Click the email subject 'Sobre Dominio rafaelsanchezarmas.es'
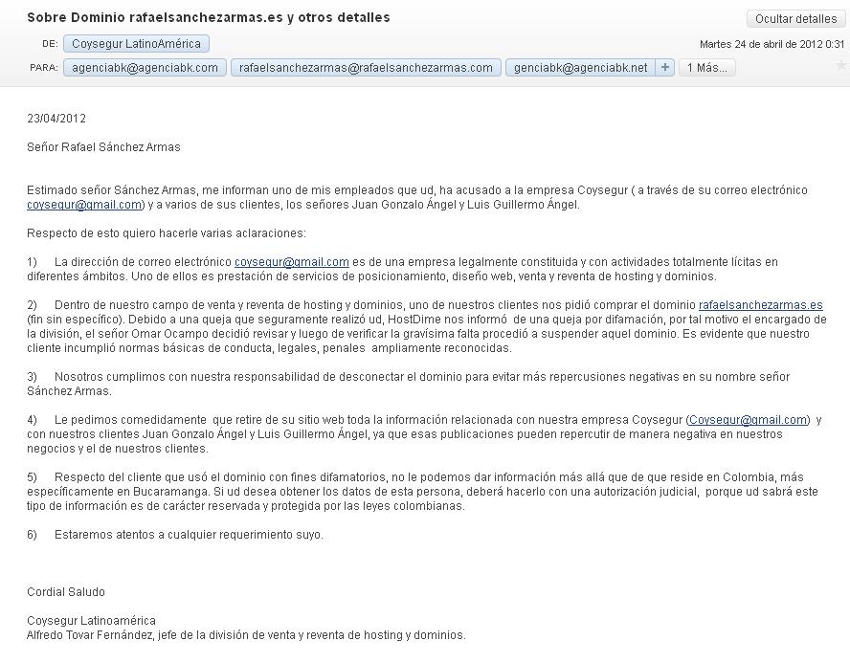Viewport: 850px width, 663px height. (155, 17)
